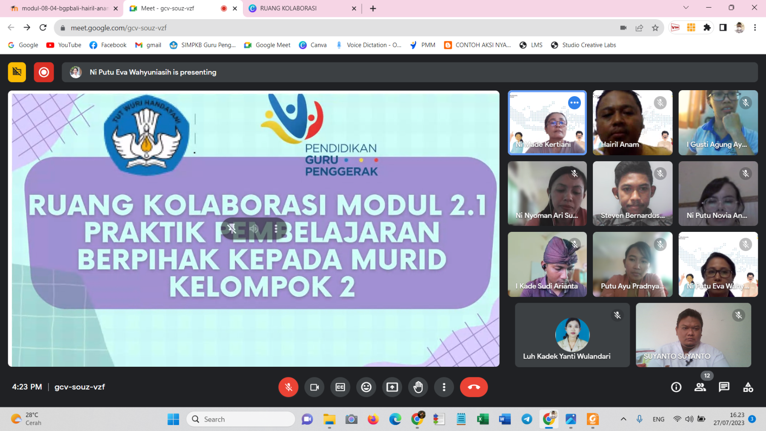Open more options in call controls
This screenshot has height=431, width=766.
click(444, 387)
